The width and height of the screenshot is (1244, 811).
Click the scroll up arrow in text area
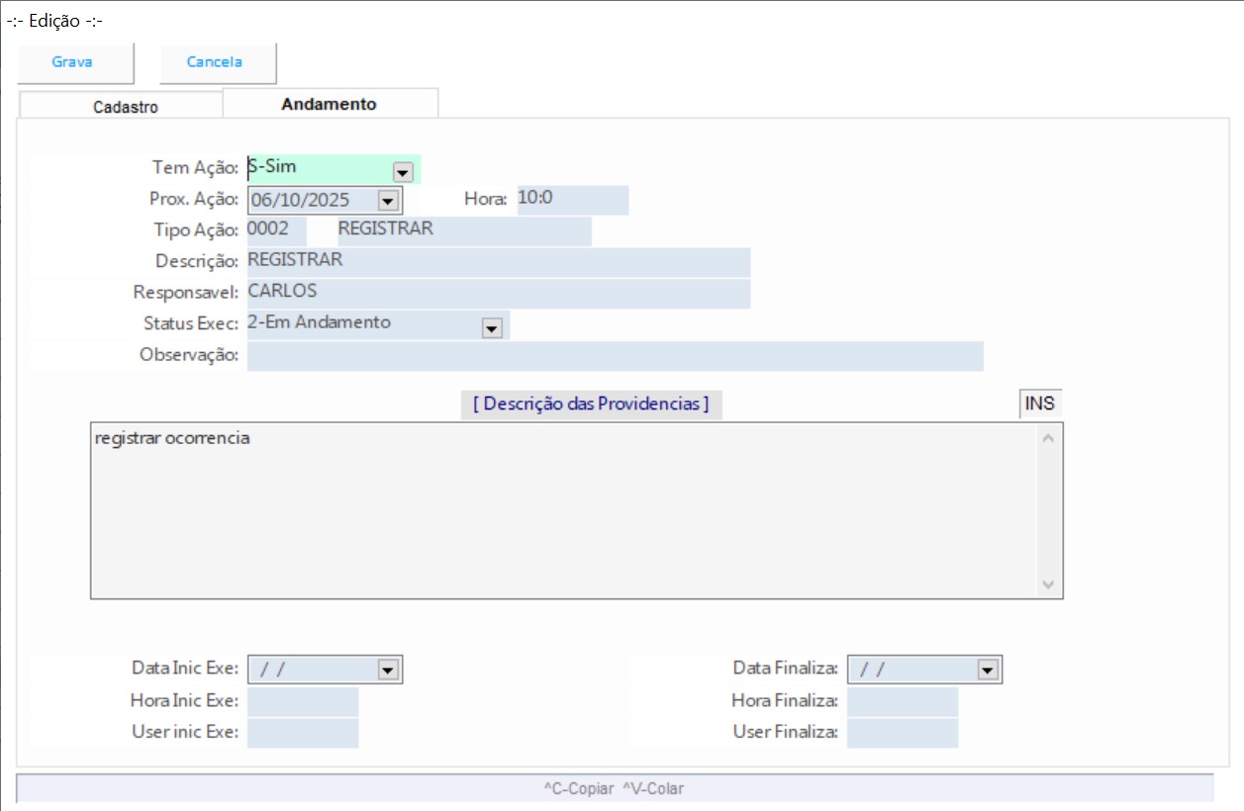pyautogui.click(x=1049, y=436)
